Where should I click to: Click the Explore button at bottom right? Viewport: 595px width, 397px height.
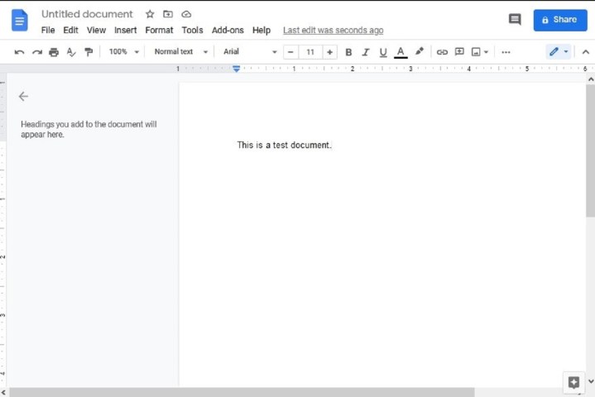(573, 382)
